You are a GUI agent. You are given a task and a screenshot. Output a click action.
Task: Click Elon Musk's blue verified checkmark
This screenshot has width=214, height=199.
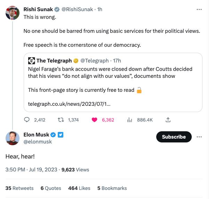53,135
